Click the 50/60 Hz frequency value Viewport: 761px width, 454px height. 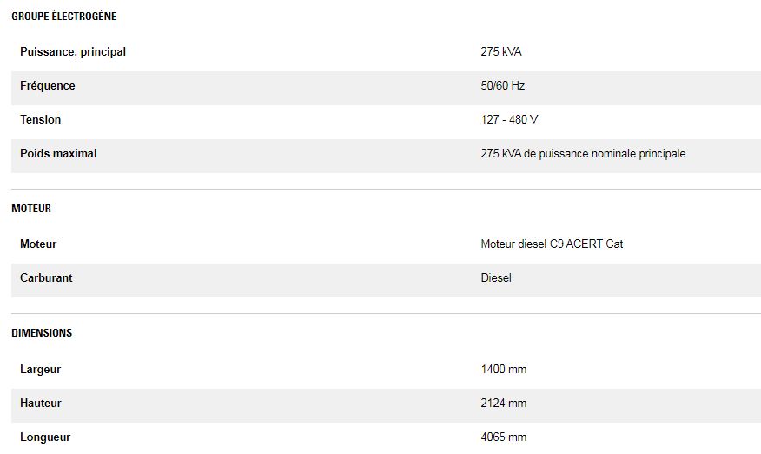pyautogui.click(x=503, y=86)
